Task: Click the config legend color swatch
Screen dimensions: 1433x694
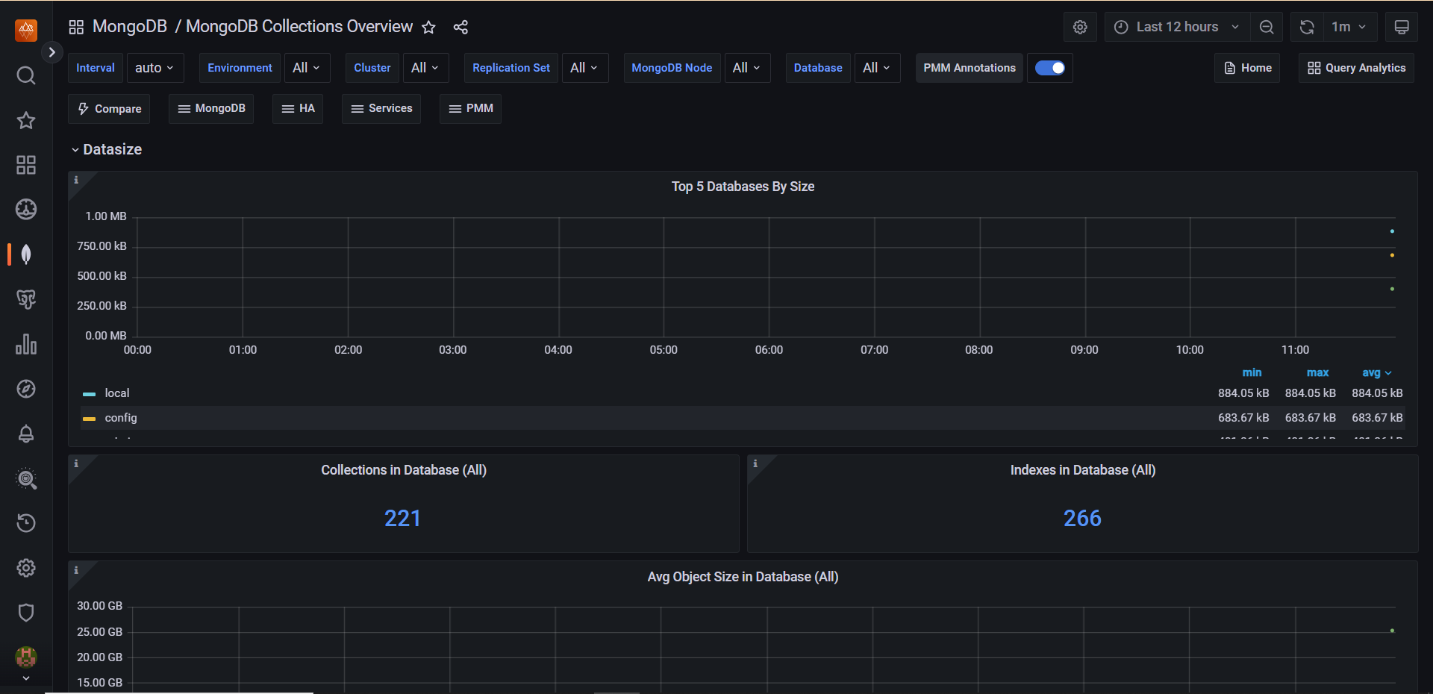Action: 90,419
